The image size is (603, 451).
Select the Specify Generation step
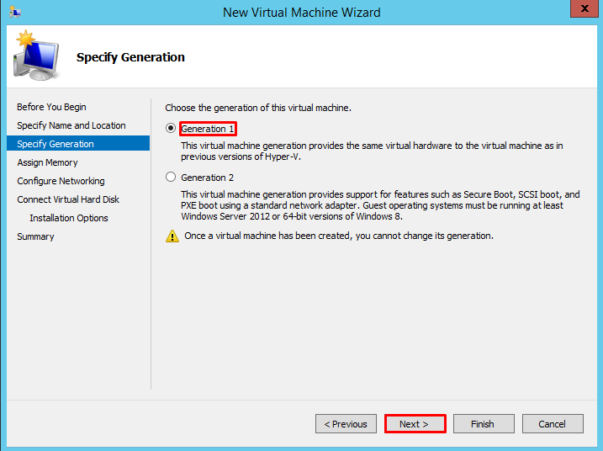(78, 143)
